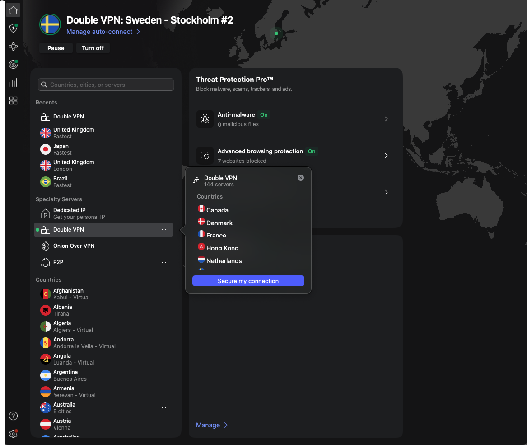Screen dimensions: 527x445
Task: Open the Help question mark icon
Action: tap(13, 416)
